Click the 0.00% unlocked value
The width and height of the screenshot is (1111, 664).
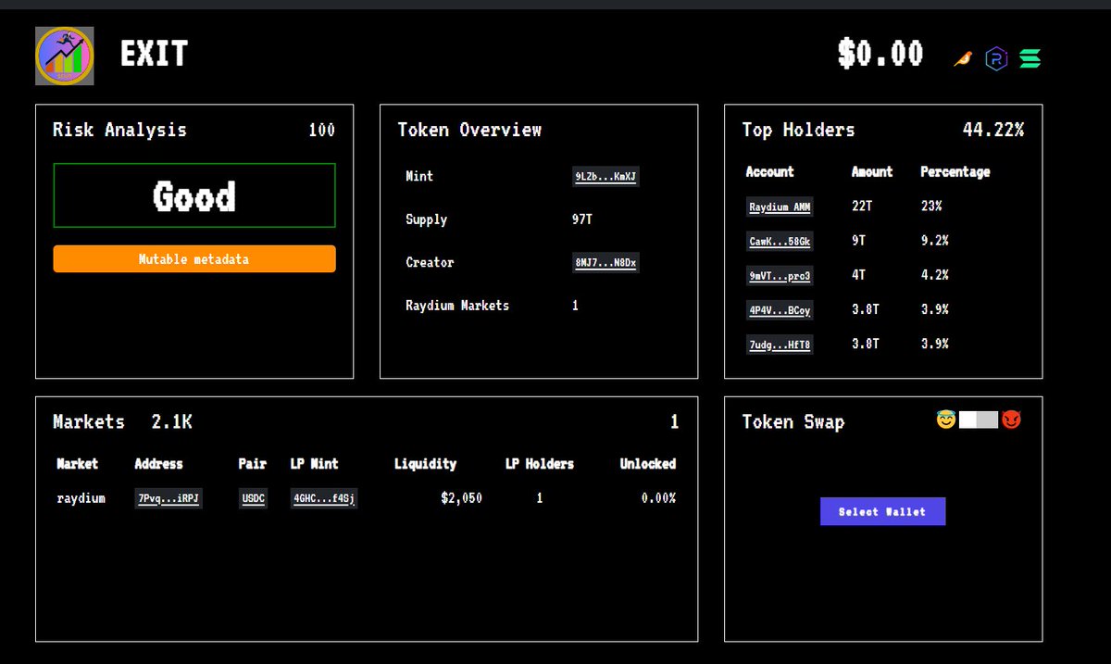(x=658, y=498)
